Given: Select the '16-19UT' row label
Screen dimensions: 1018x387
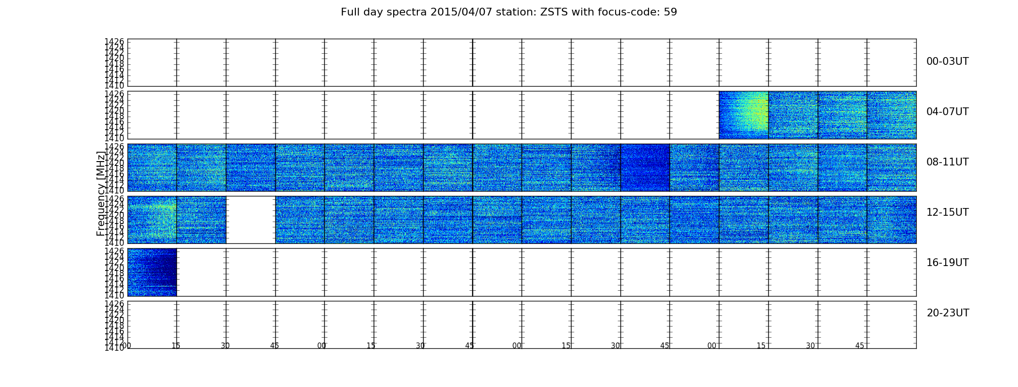Looking at the screenshot, I should point(947,263).
